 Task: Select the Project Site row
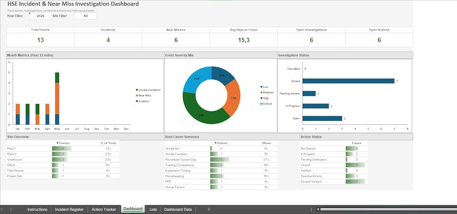coord(63,176)
